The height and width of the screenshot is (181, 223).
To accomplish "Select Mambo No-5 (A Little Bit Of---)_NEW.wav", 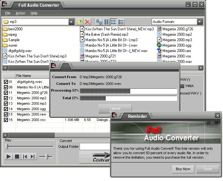I will 114,51.
